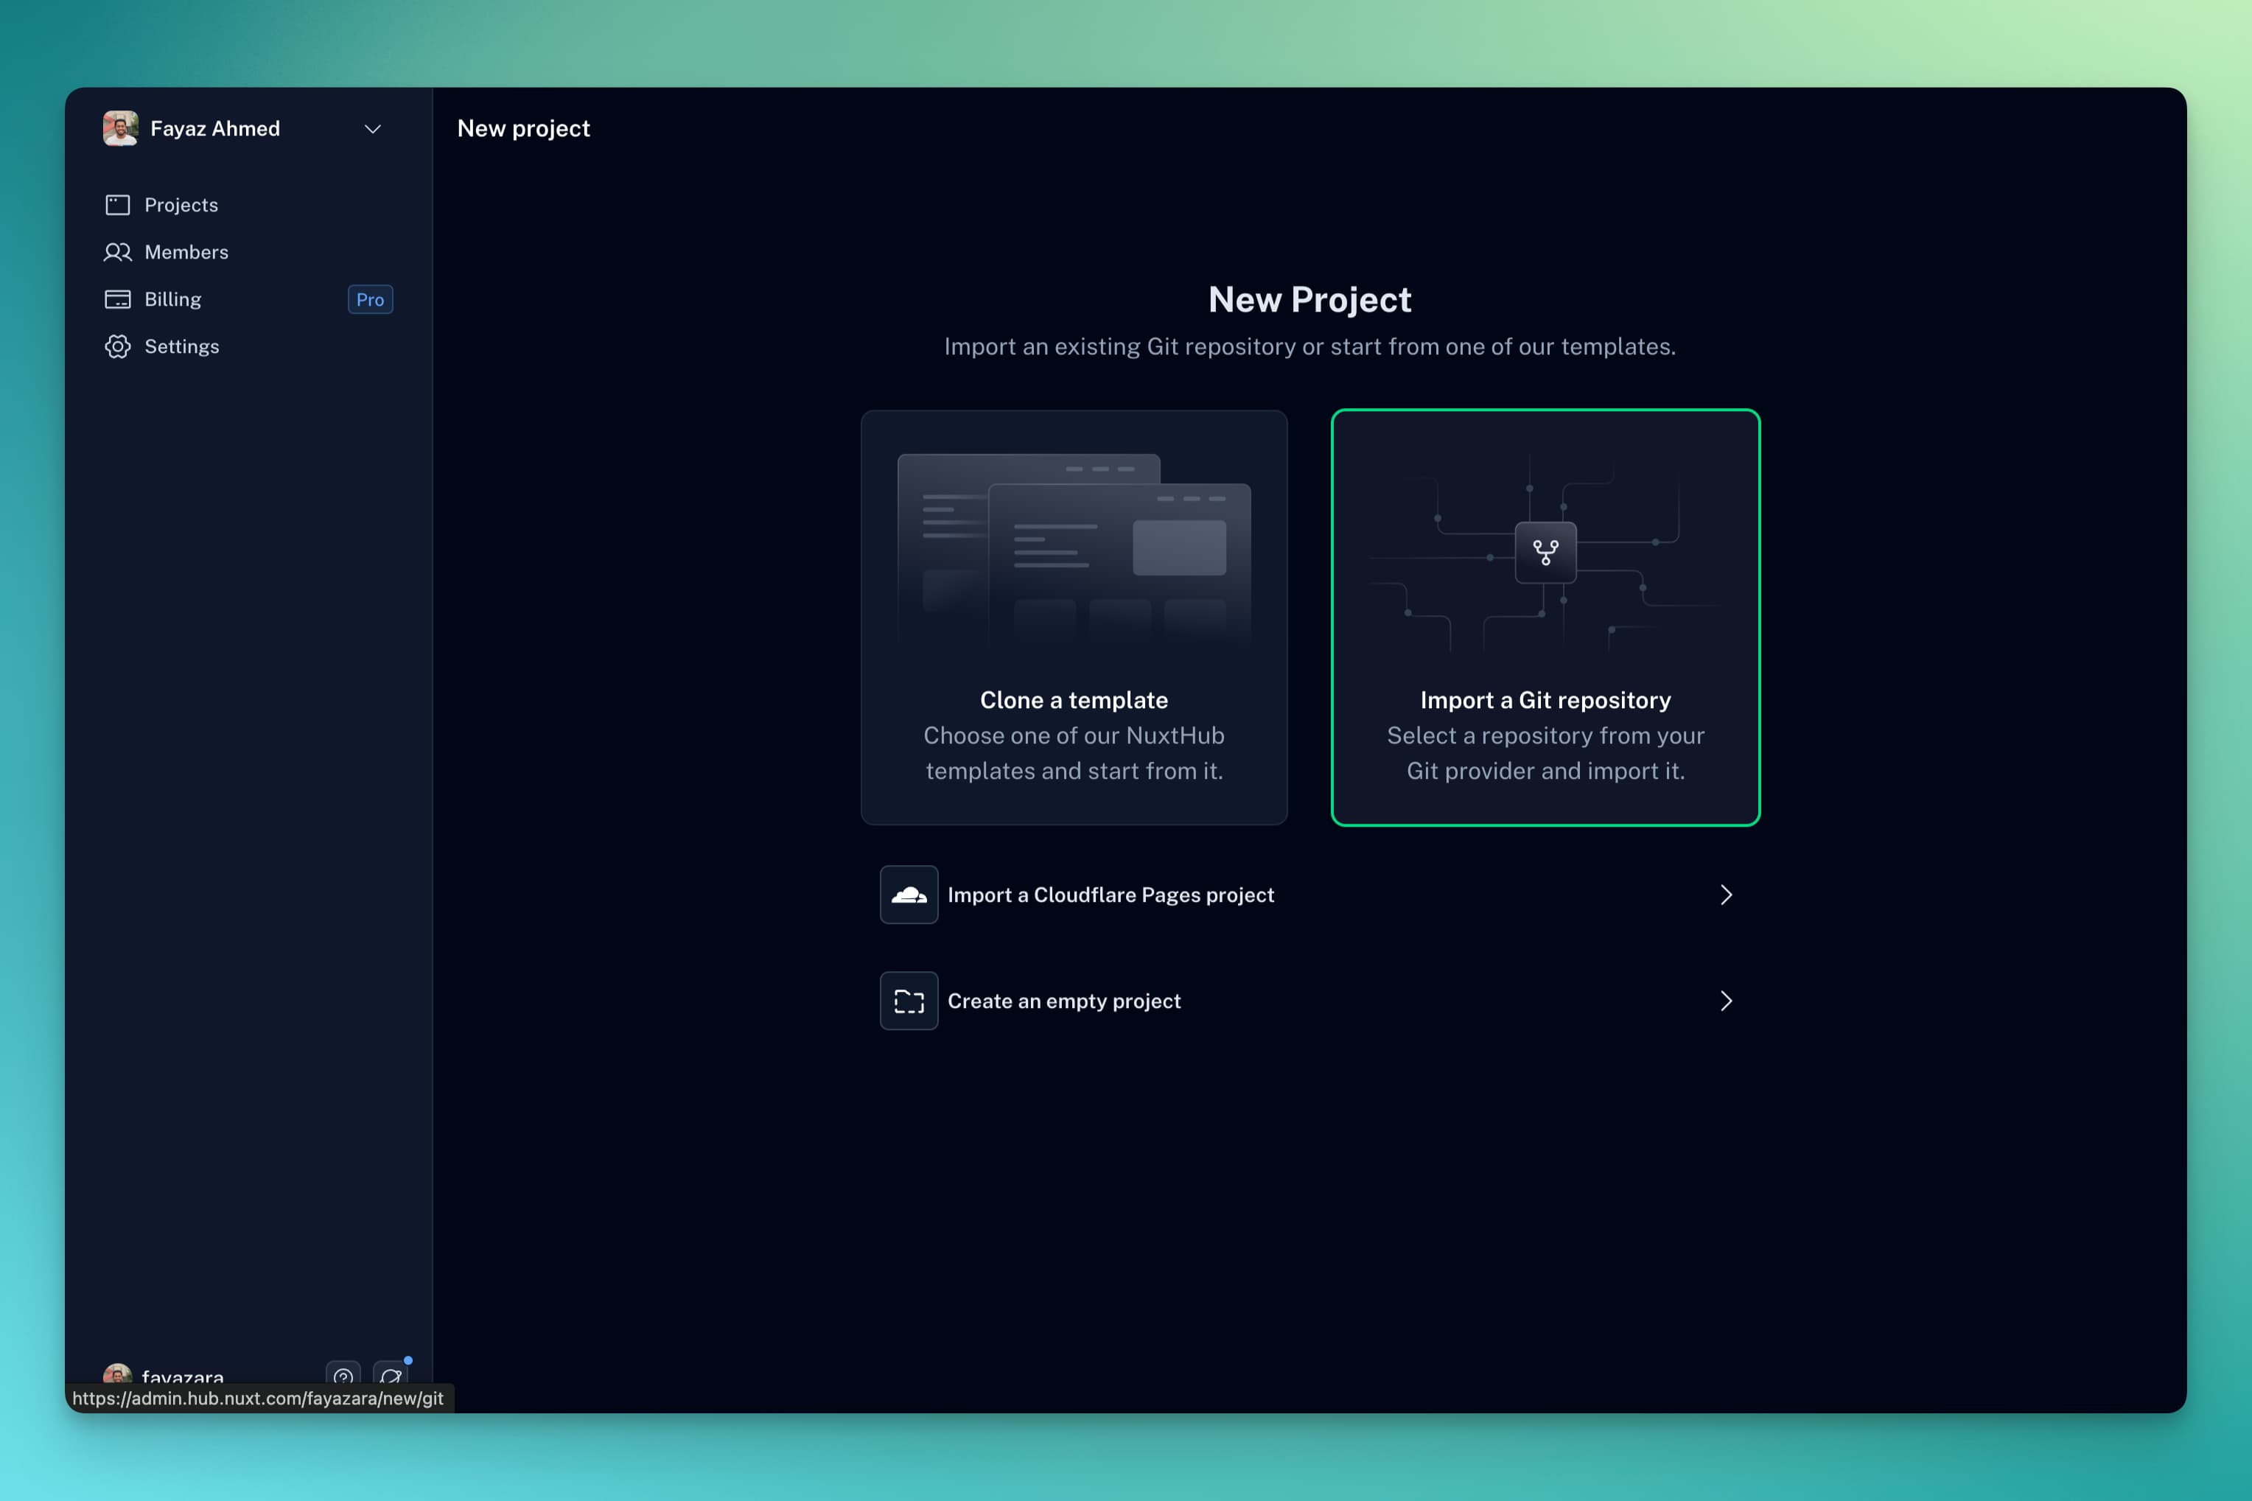Viewport: 2252px width, 1501px height.
Task: Go to Members in the sidebar
Action: click(186, 252)
